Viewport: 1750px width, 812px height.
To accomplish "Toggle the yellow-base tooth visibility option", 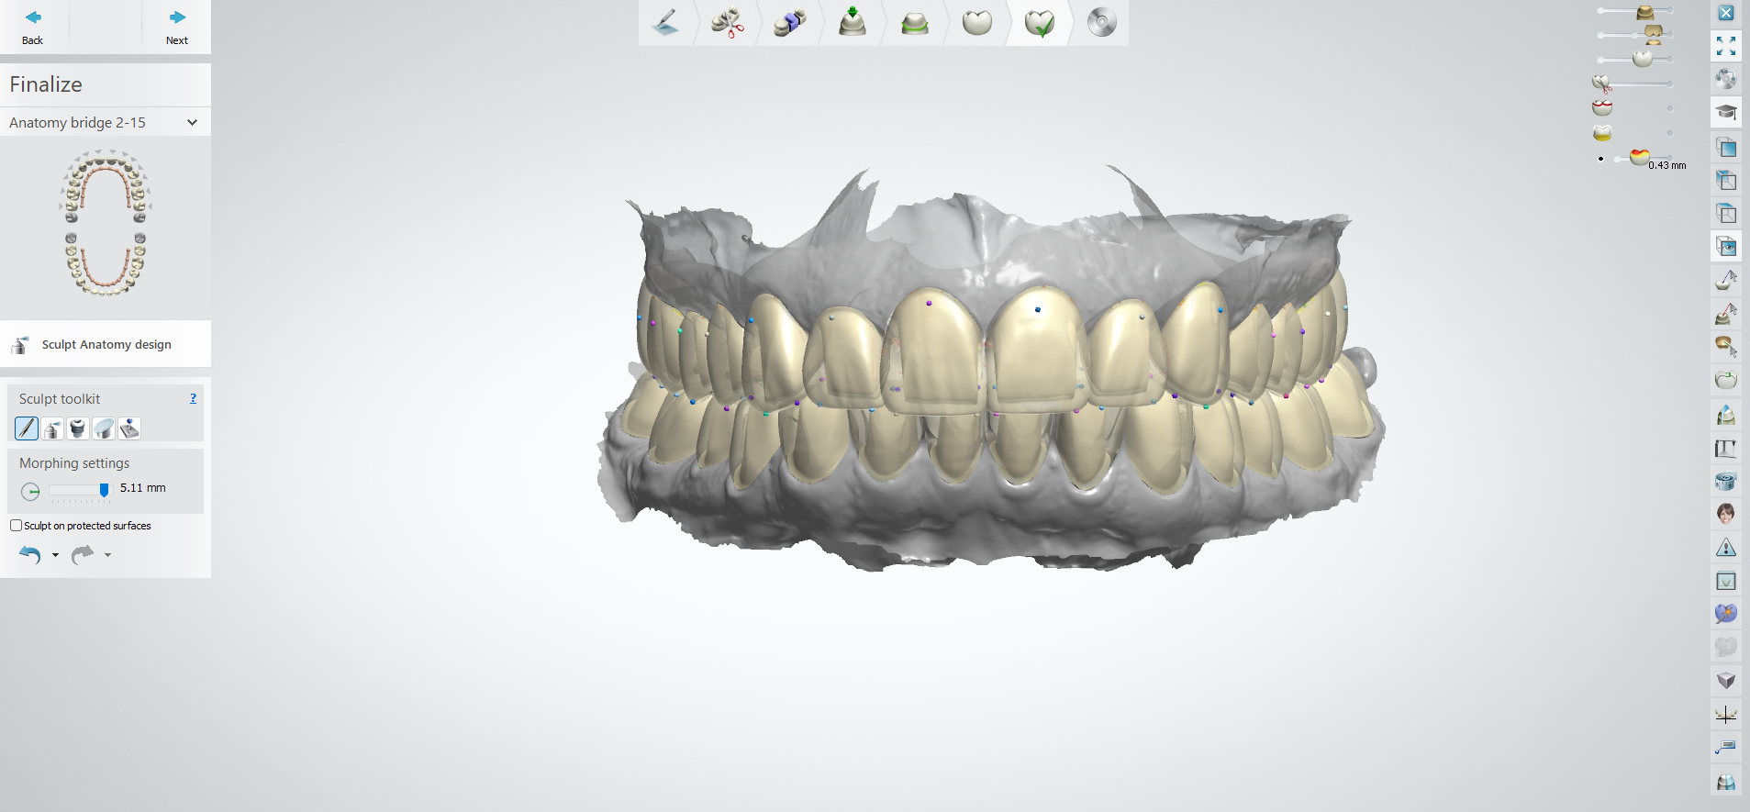I will pyautogui.click(x=1602, y=134).
